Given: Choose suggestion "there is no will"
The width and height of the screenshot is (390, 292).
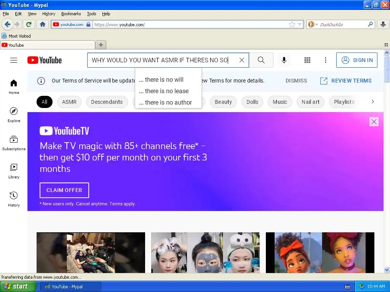Looking at the screenshot, I should tap(168, 79).
